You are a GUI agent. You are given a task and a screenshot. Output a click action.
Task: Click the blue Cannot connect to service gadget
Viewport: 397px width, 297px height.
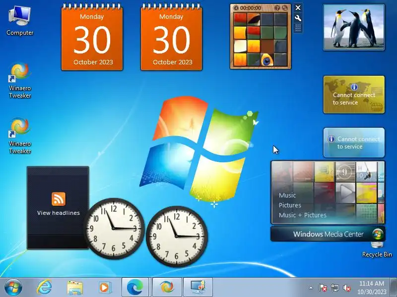(354, 143)
